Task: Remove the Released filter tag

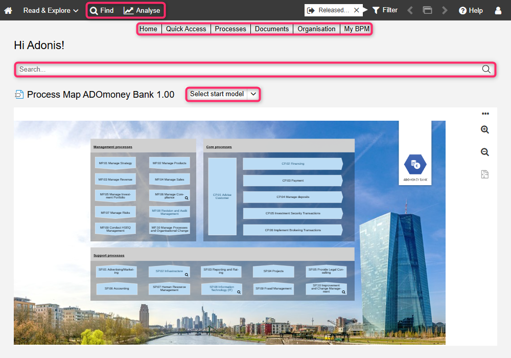Action: (x=357, y=10)
